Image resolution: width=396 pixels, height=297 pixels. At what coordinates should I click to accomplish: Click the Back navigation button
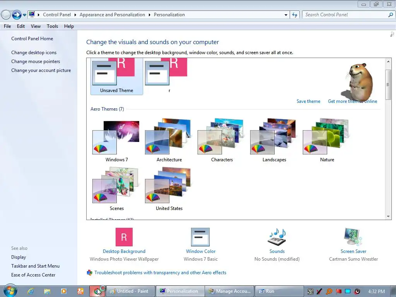[x=6, y=15]
